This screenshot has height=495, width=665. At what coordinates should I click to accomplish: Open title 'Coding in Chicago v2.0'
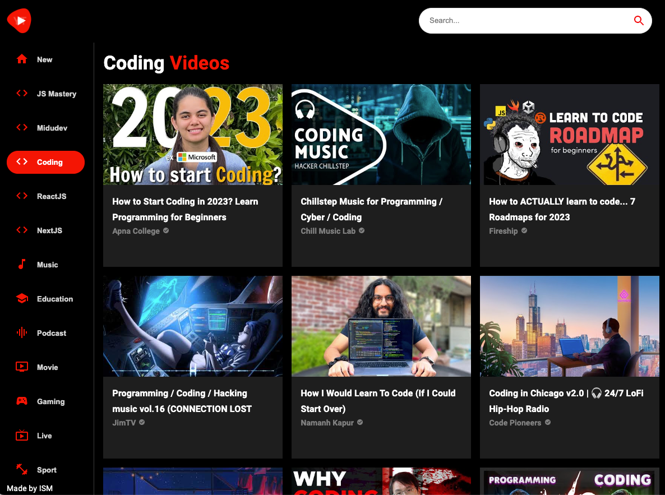[566, 401]
